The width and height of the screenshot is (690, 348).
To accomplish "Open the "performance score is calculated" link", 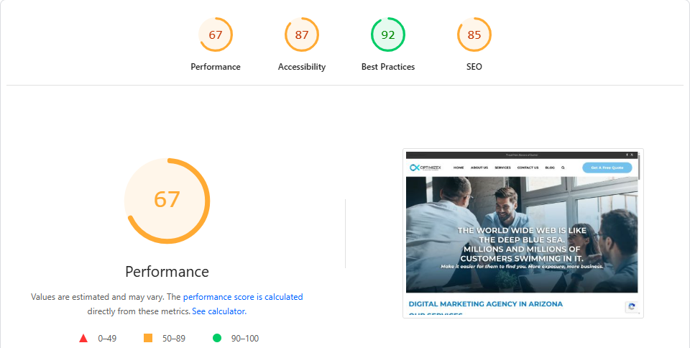I will coord(243,296).
